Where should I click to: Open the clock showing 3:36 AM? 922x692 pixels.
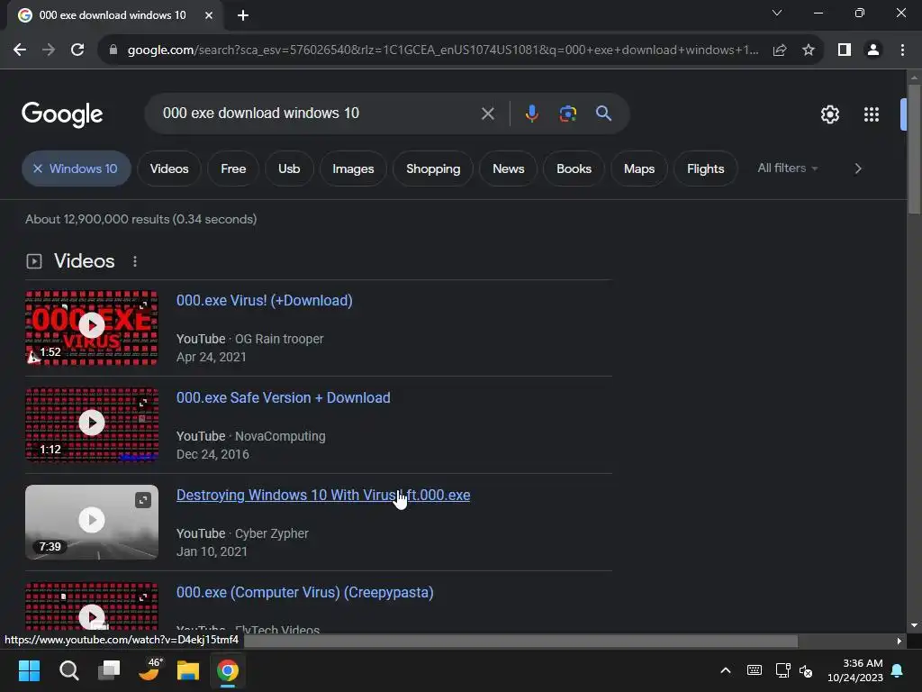pyautogui.click(x=855, y=670)
